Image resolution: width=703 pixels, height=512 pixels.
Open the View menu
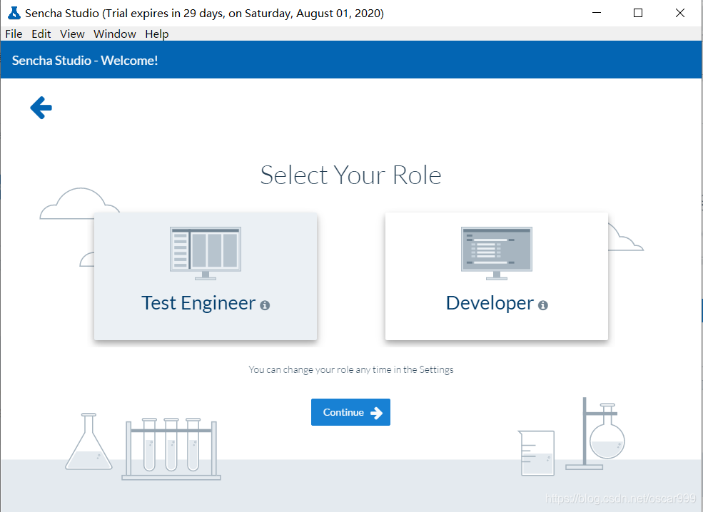coord(72,34)
